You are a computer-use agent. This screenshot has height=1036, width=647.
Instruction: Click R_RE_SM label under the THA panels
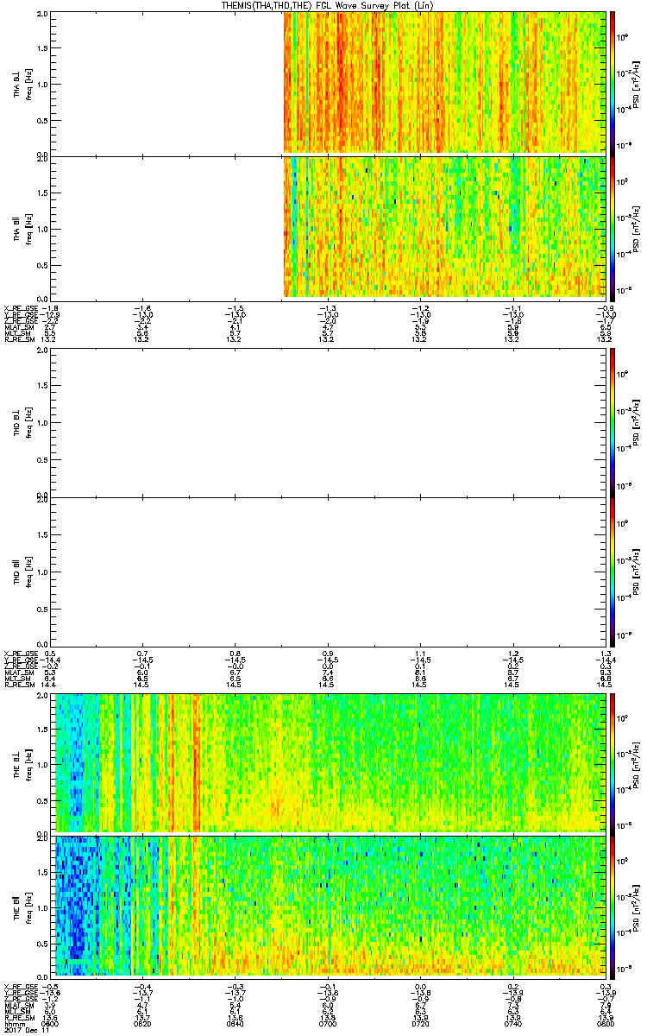coord(18,339)
